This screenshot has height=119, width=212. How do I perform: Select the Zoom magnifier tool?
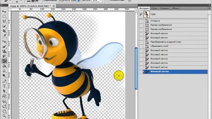[x=4, y=116]
